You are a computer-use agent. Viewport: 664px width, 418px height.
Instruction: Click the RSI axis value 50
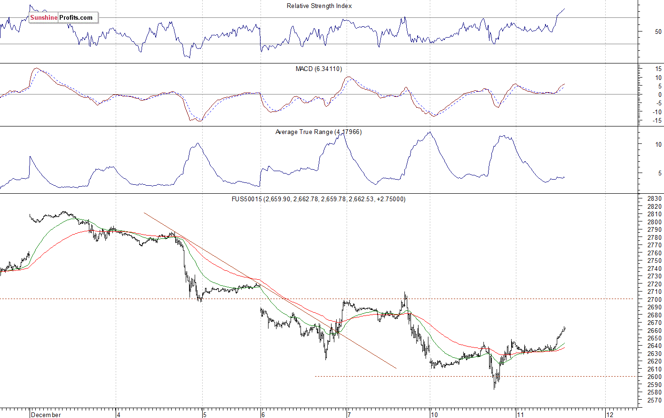658,32
